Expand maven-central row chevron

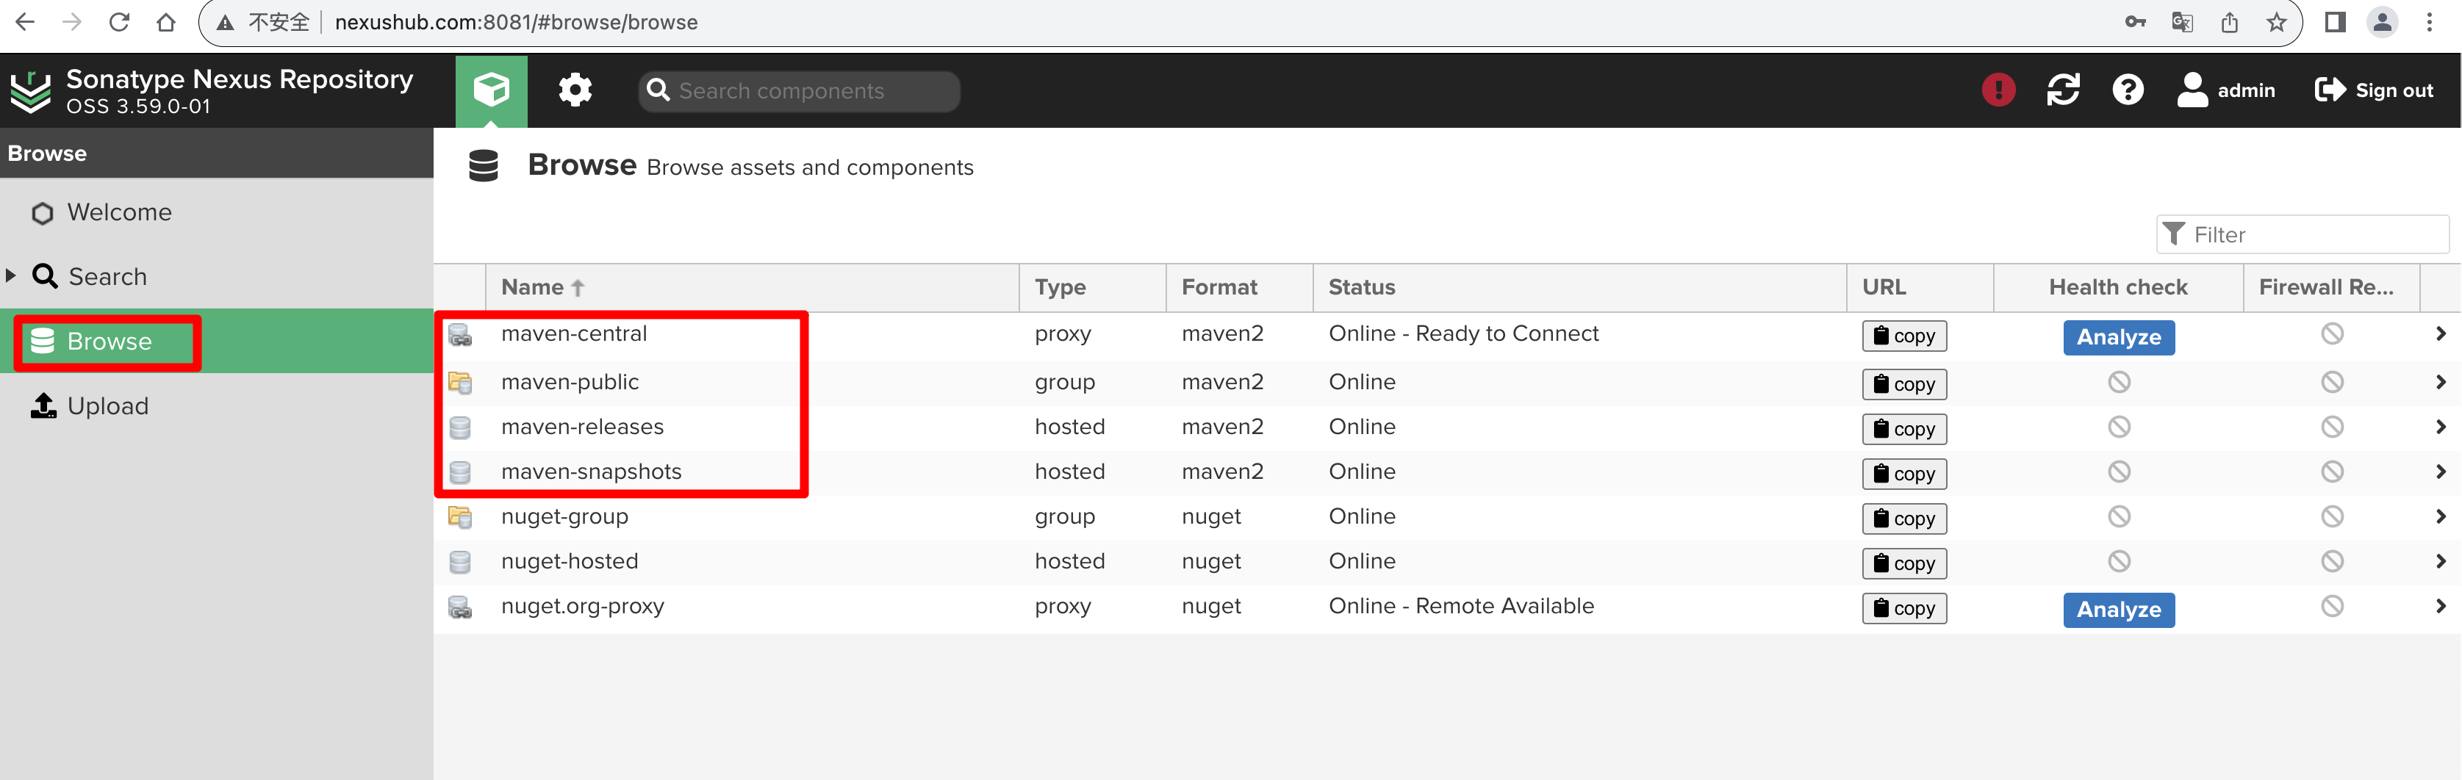pyautogui.click(x=2440, y=334)
